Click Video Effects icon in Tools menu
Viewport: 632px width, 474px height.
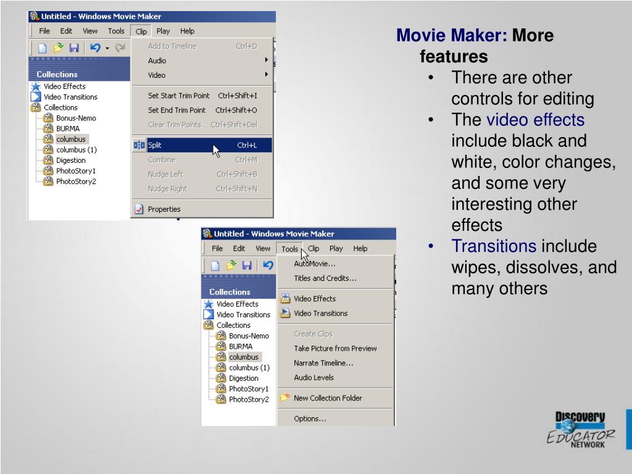point(285,298)
